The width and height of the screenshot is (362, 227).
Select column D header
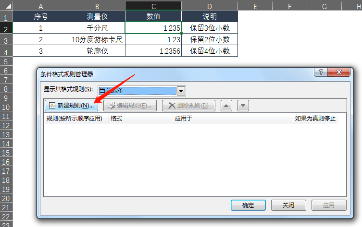click(210, 6)
